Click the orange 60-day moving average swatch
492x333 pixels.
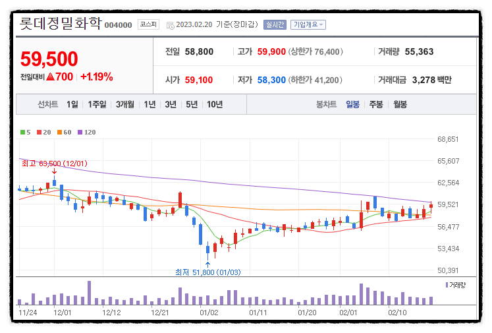pos(60,133)
